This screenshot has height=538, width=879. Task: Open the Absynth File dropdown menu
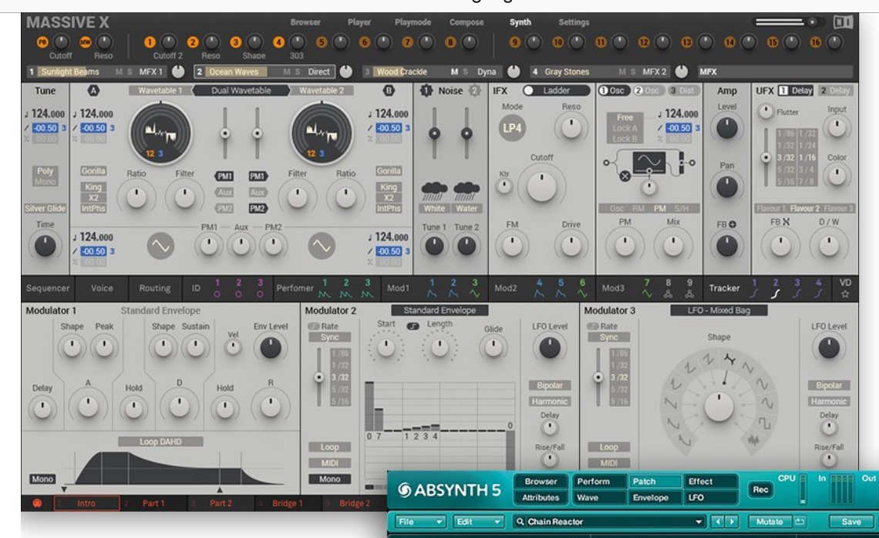coord(420,522)
